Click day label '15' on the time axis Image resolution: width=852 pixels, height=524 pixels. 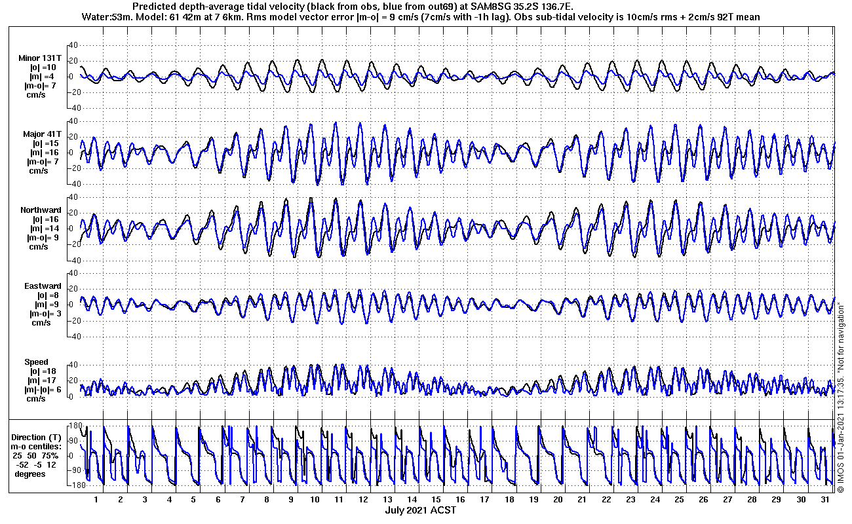(x=436, y=500)
